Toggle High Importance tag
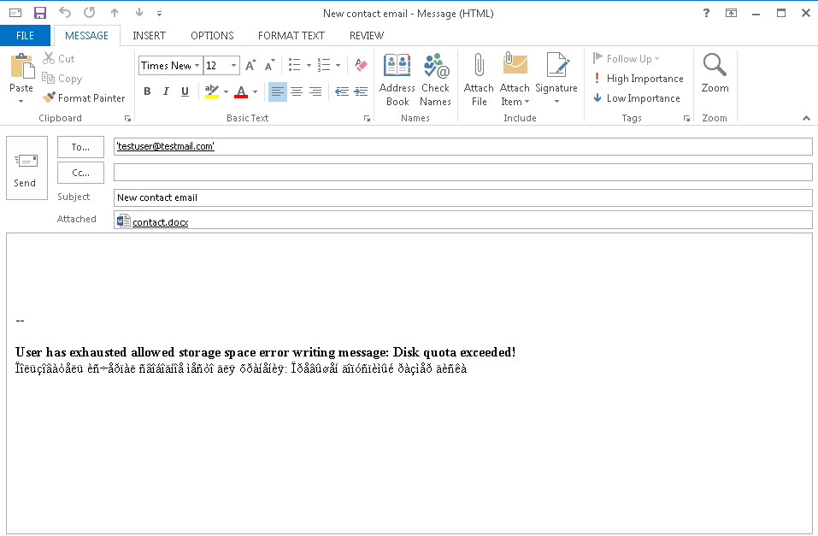818x536 pixels. [x=638, y=79]
